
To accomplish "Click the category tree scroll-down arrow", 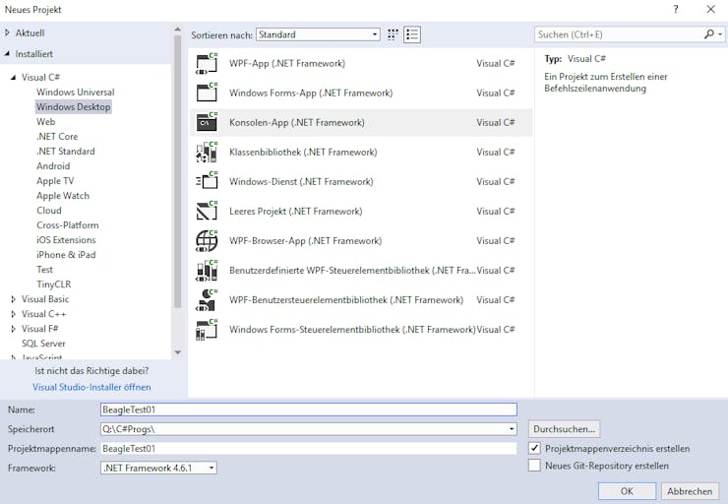I will tap(177, 352).
